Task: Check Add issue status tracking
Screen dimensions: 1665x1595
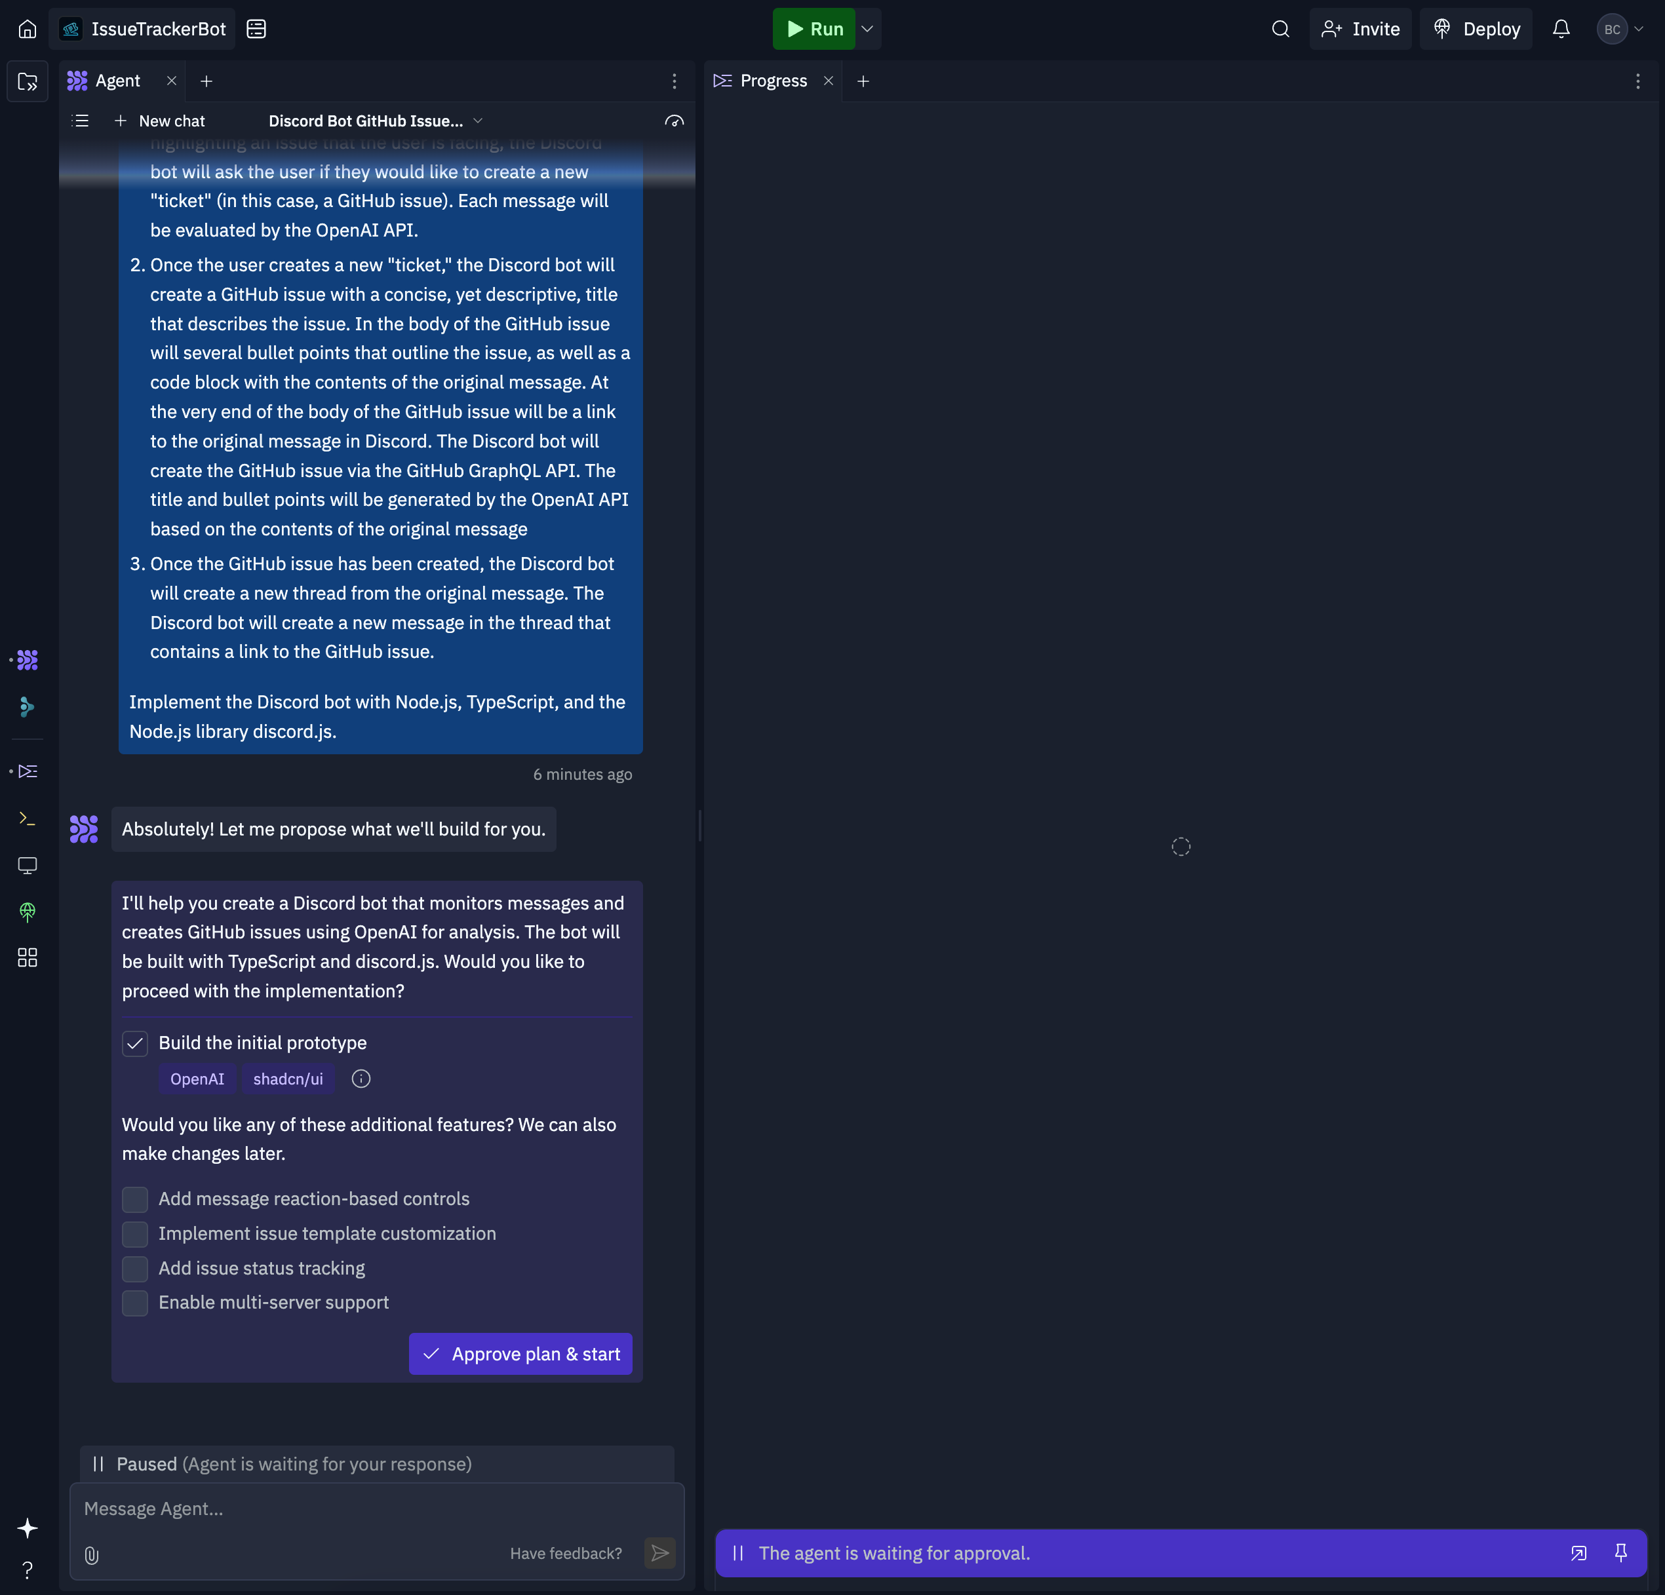Action: click(x=135, y=1269)
